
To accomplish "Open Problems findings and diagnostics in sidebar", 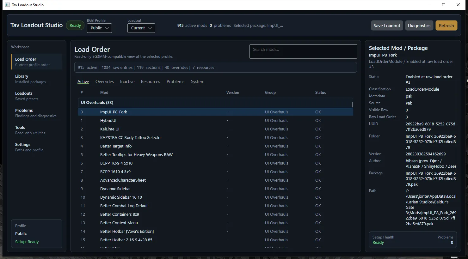I will point(37,113).
